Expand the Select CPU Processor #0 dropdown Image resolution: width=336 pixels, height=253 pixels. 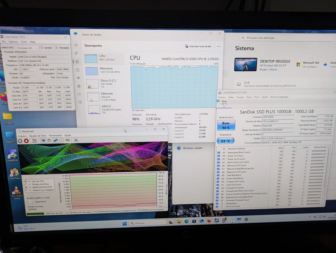(x=27, y=48)
